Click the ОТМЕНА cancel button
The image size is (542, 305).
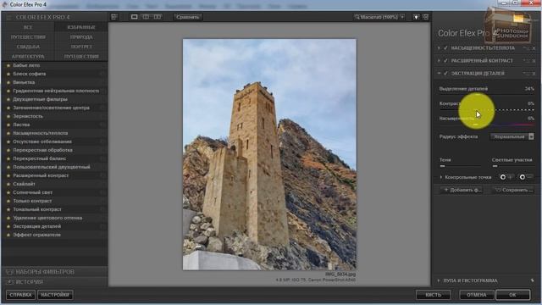pyautogui.click(x=477, y=295)
